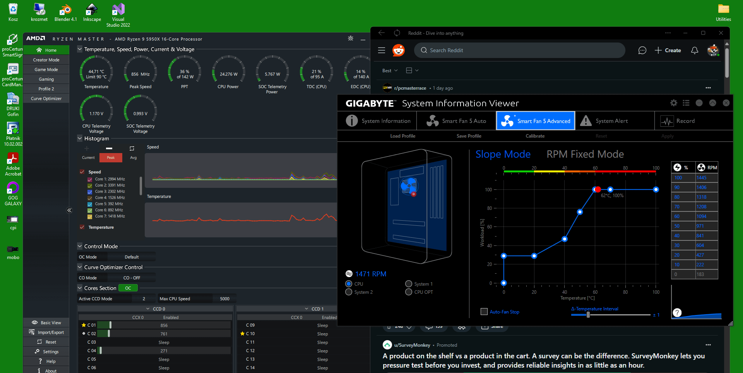The image size is (743, 373).
Task: Click the red 62°C fan curve point
Action: coord(598,189)
